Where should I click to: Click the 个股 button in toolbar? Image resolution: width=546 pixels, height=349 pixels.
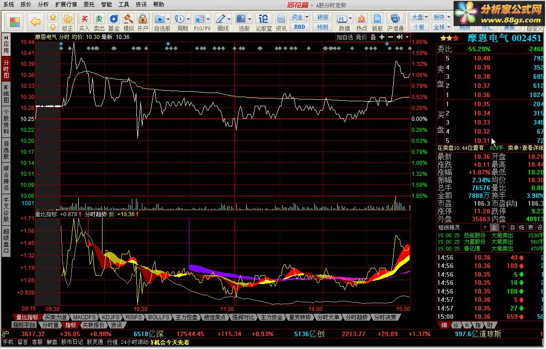click(419, 27)
